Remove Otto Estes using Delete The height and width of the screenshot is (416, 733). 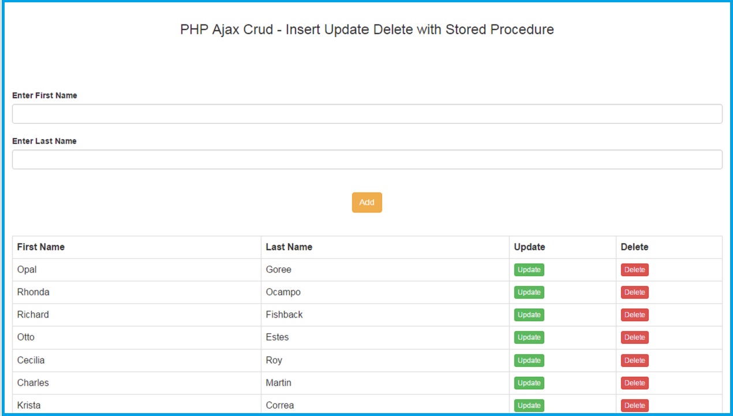click(634, 337)
